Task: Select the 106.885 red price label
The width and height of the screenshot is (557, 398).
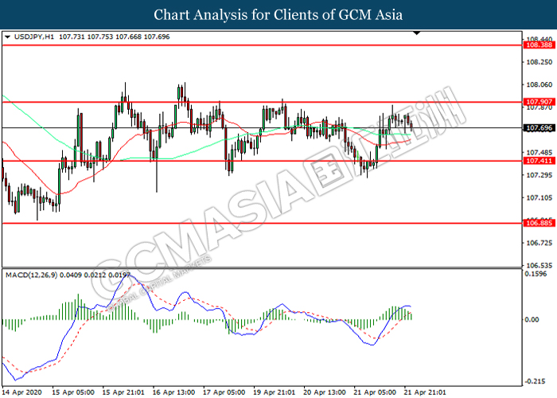Action: [x=539, y=223]
